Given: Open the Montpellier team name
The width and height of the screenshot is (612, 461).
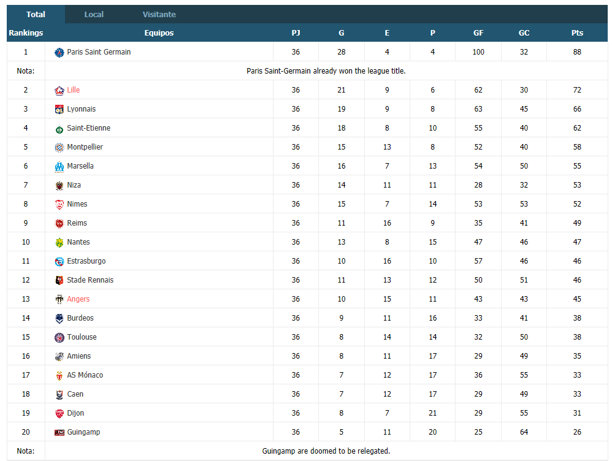Looking at the screenshot, I should (85, 147).
